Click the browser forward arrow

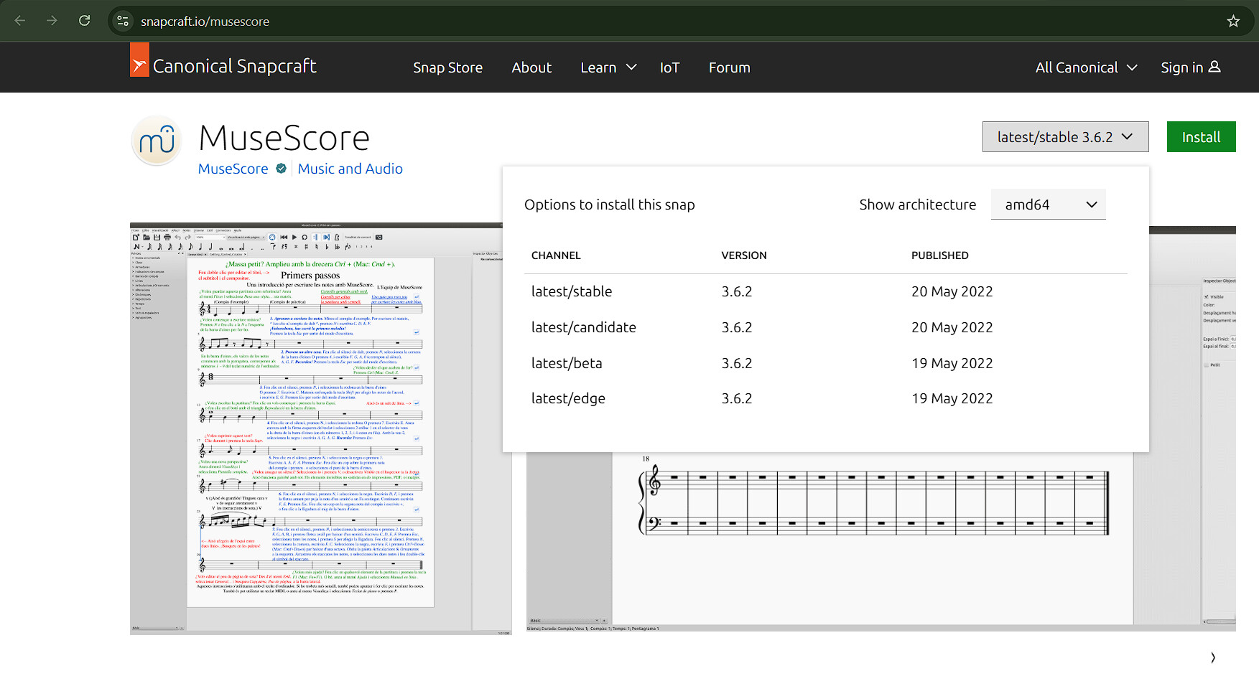pos(52,21)
